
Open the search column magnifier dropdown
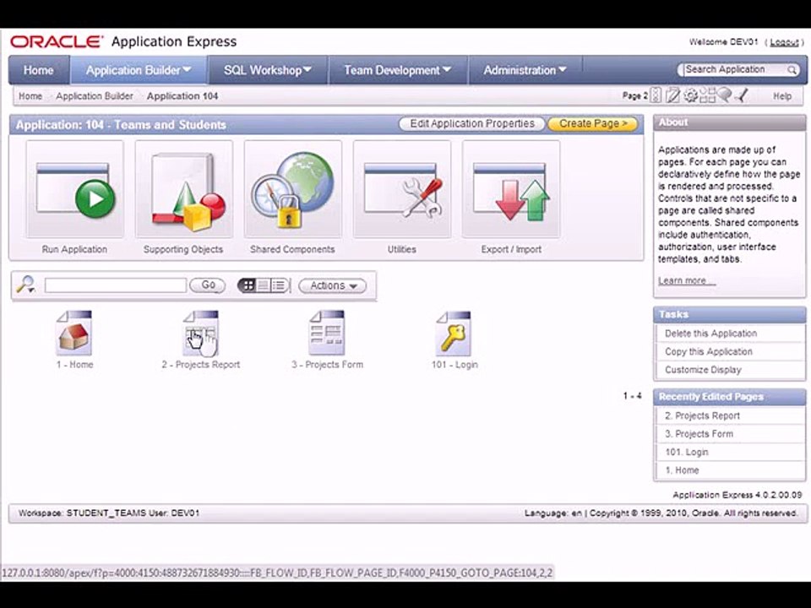[25, 285]
